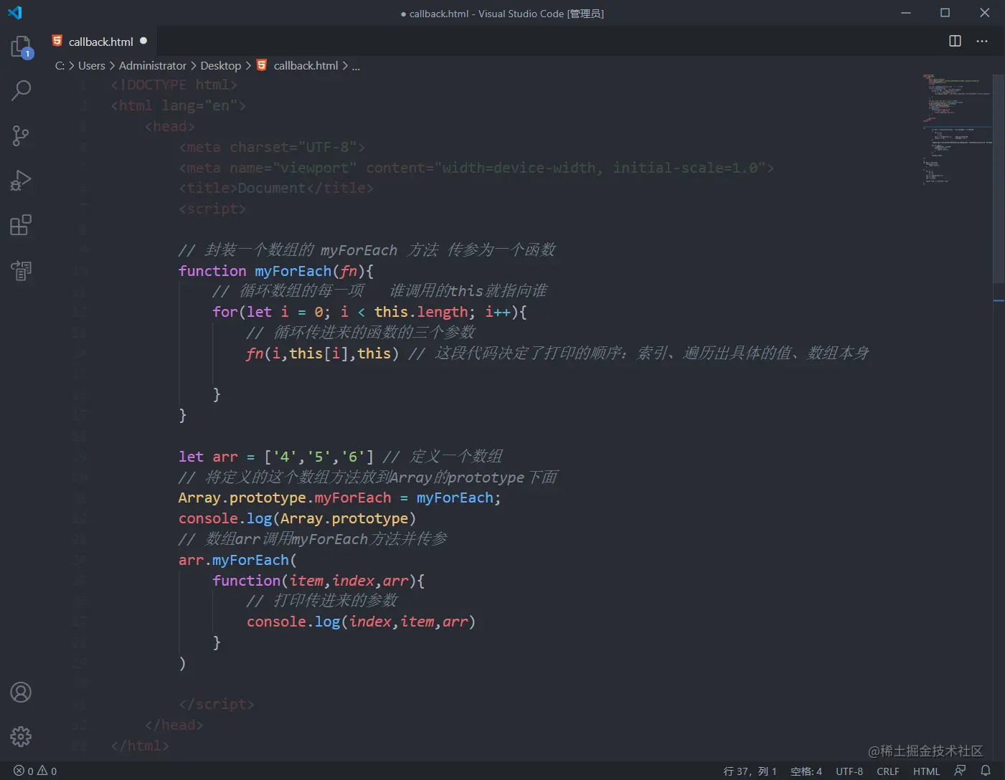Viewport: 1005px width, 780px height.
Task: Open the Search panel
Action: (x=21, y=90)
